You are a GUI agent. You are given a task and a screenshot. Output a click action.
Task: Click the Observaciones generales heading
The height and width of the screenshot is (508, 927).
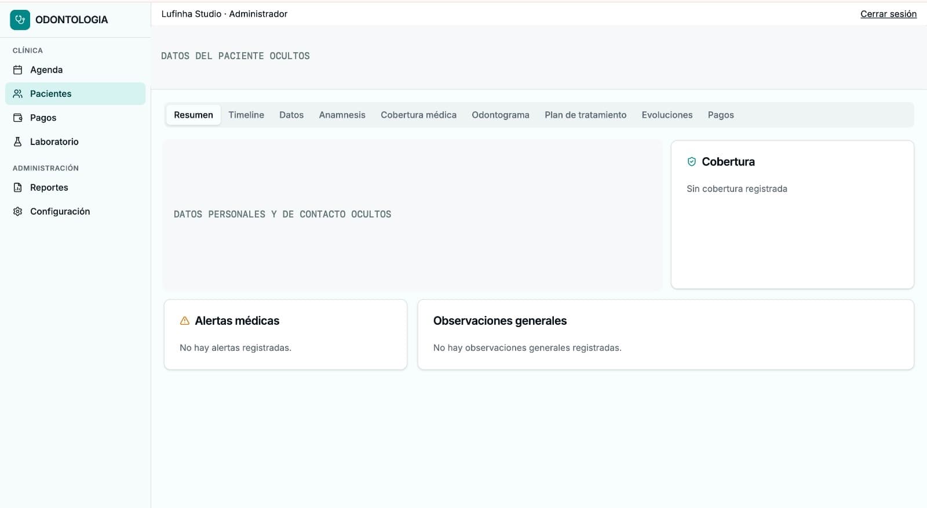pyautogui.click(x=500, y=321)
